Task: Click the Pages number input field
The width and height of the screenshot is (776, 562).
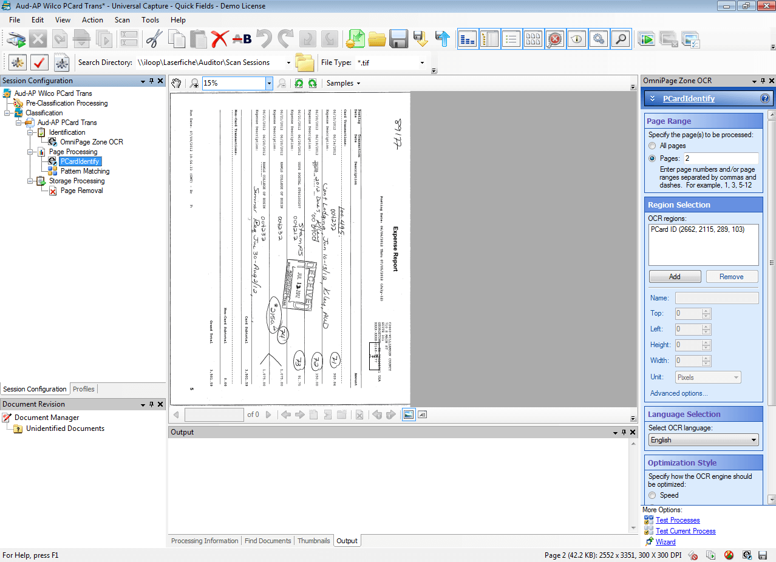Action: (x=720, y=158)
